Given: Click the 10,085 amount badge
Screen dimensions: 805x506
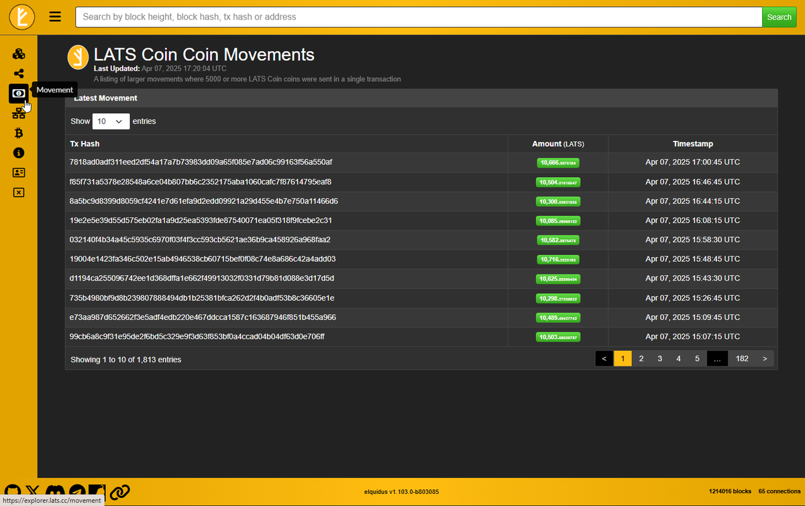Looking at the screenshot, I should (558, 221).
